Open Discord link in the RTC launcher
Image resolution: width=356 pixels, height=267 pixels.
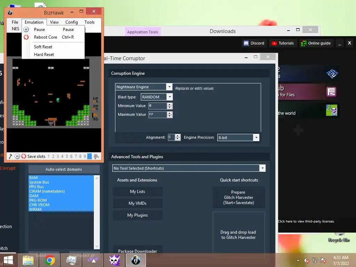(x=254, y=43)
